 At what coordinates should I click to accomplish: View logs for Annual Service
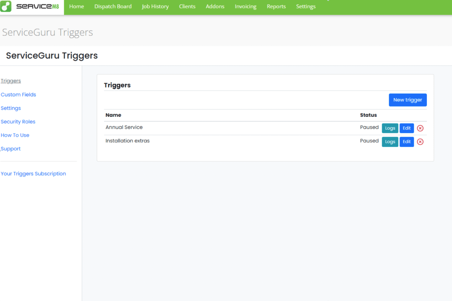click(x=390, y=128)
